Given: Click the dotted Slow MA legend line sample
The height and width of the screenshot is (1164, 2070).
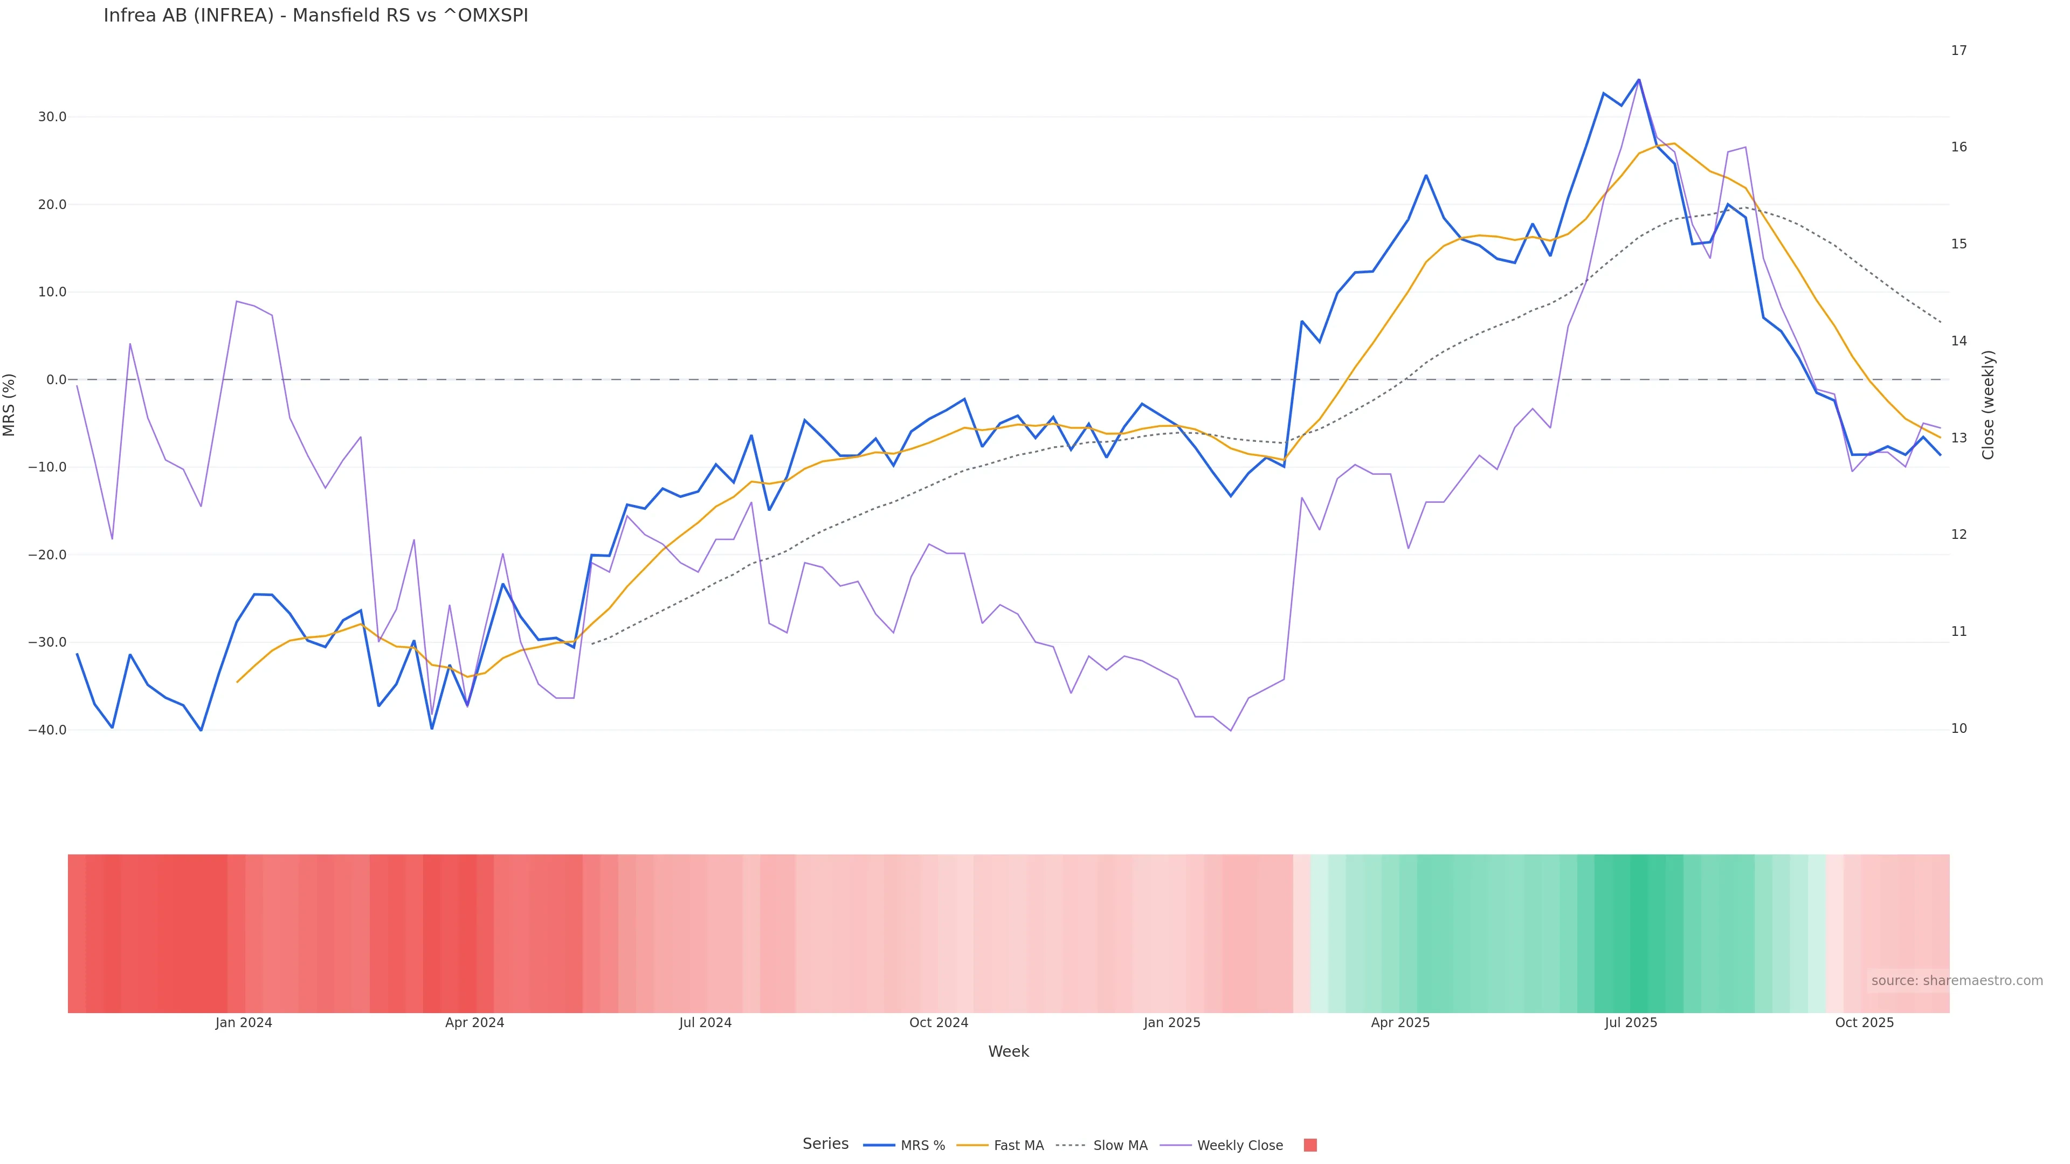Looking at the screenshot, I should coord(1071,1146).
